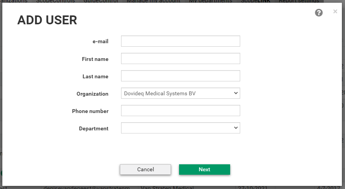Click the ADD USER dialog heading
345x189 pixels.
click(x=47, y=20)
